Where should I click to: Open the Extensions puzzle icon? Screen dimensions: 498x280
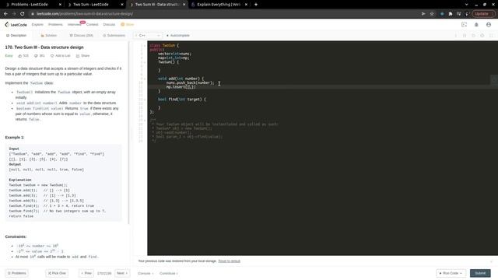click(x=451, y=14)
